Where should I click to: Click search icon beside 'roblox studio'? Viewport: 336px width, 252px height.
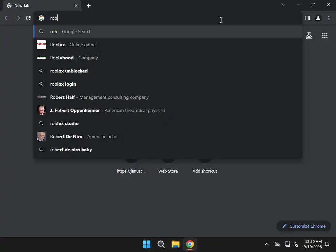click(x=41, y=123)
